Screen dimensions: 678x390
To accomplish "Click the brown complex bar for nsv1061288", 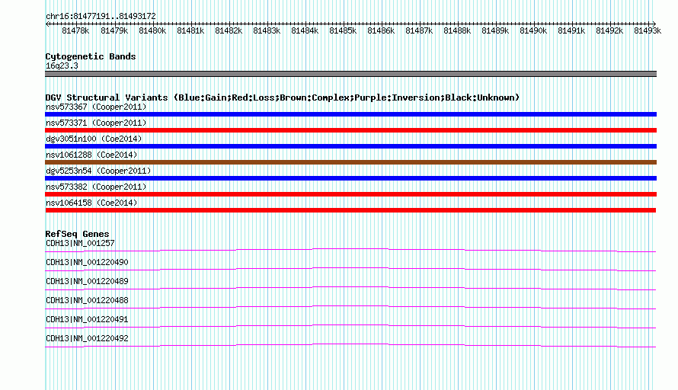I will [350, 162].
